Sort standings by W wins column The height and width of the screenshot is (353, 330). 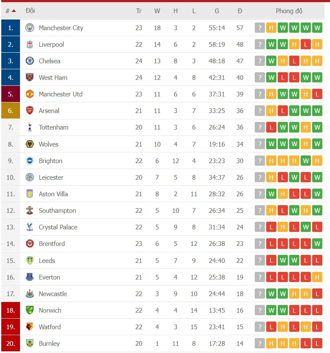point(157,11)
